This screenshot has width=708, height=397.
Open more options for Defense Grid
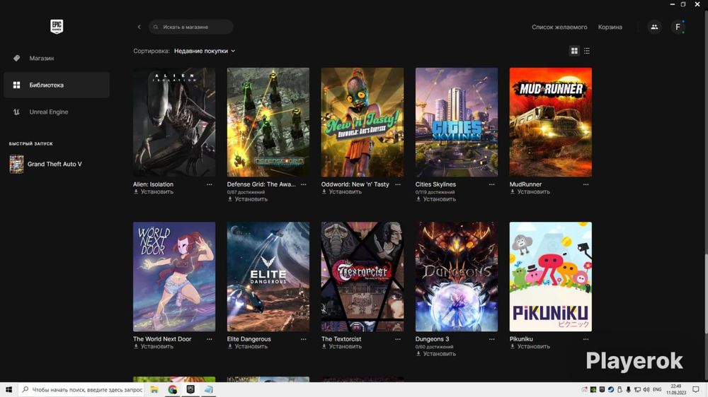pos(304,184)
